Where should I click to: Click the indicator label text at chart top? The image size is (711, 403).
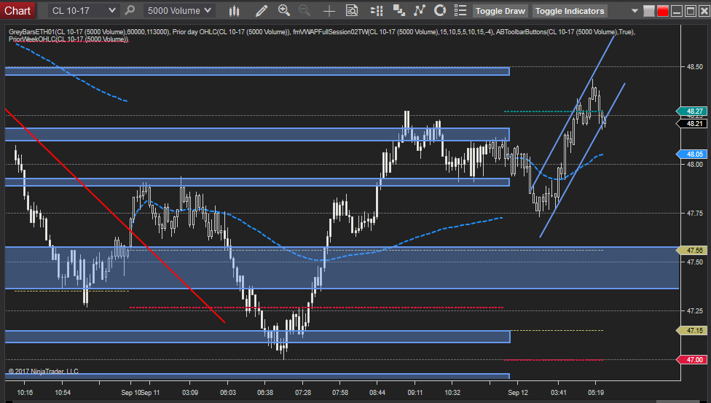pos(321,36)
